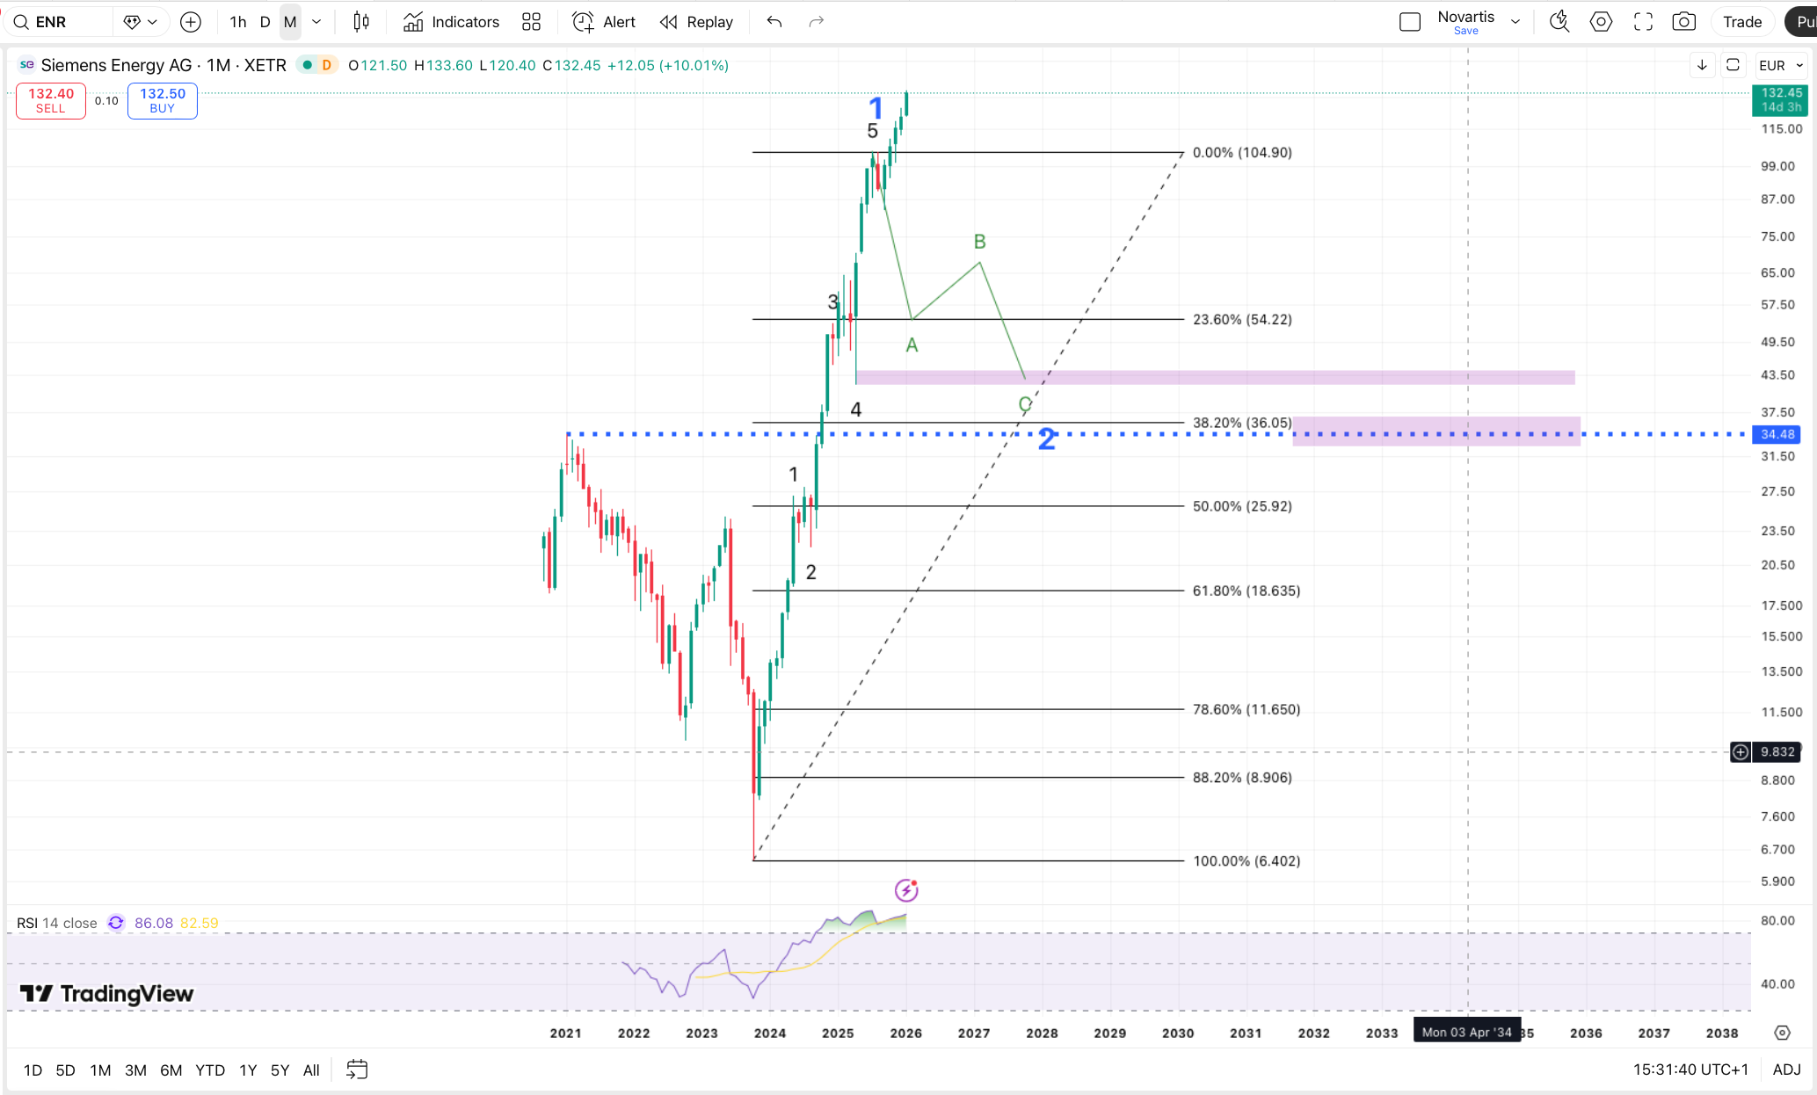Viewport: 1817px width, 1095px height.
Task: Expand the timeframe interval dropdown arrow
Action: 316,22
